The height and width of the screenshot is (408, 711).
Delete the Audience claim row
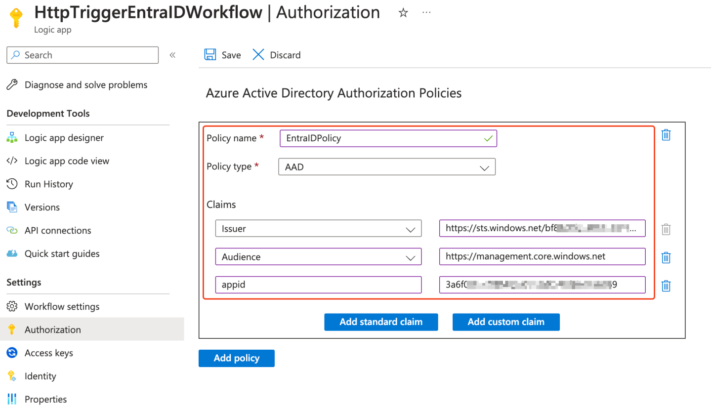(x=666, y=257)
